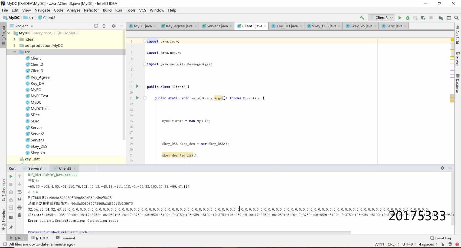Screen dimensions: 461x248
Task: Open Maven side tool window
Action: coord(458,59)
